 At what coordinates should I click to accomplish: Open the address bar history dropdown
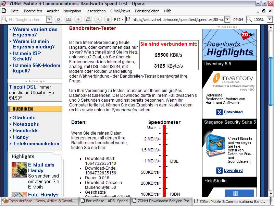[227, 19]
